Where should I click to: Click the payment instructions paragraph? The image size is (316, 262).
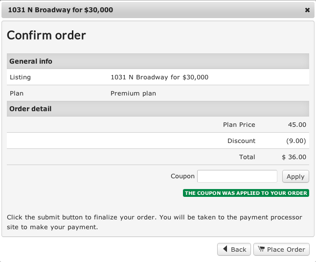coord(155,222)
